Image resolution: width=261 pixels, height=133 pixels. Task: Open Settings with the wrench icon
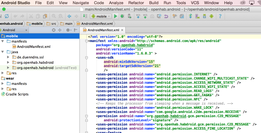[x=175, y=16]
